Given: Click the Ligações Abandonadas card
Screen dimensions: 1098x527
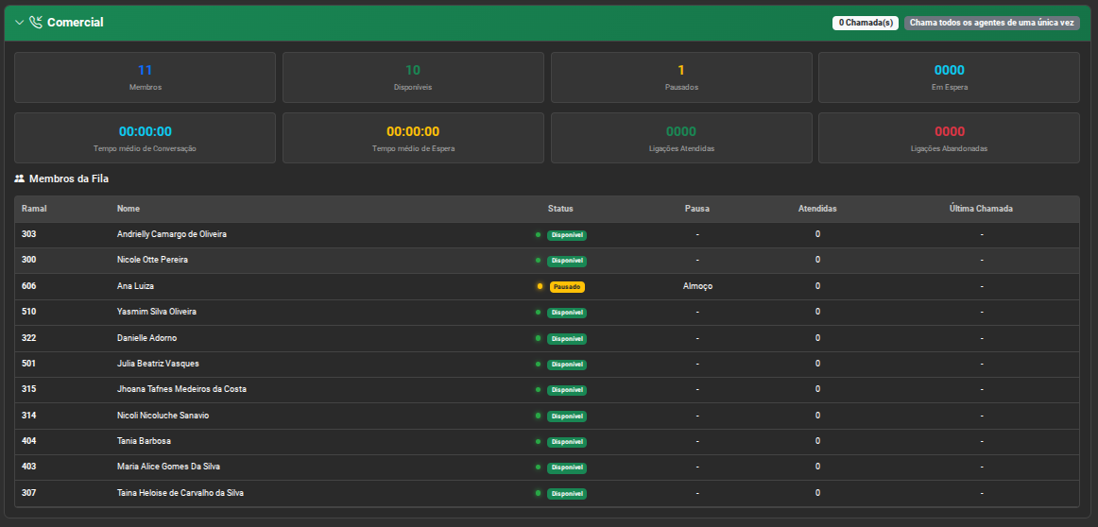Looking at the screenshot, I should tap(949, 138).
